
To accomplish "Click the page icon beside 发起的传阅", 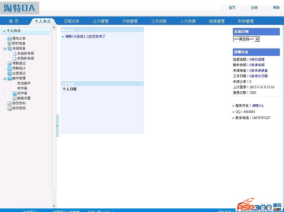I will point(15,53).
